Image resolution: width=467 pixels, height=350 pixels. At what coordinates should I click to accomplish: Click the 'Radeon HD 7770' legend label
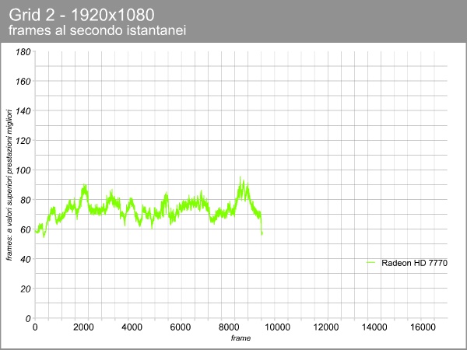pos(414,263)
